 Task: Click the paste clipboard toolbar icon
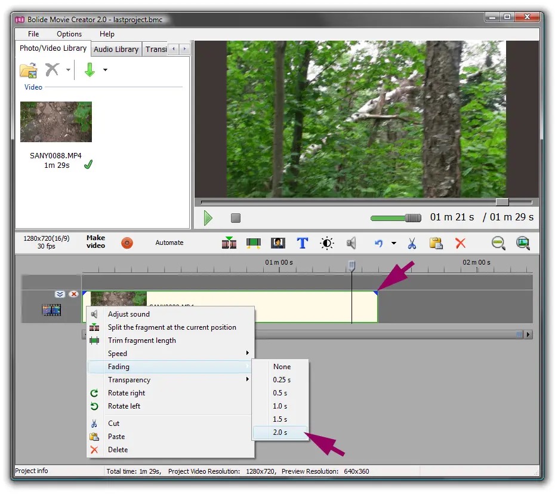tap(436, 243)
